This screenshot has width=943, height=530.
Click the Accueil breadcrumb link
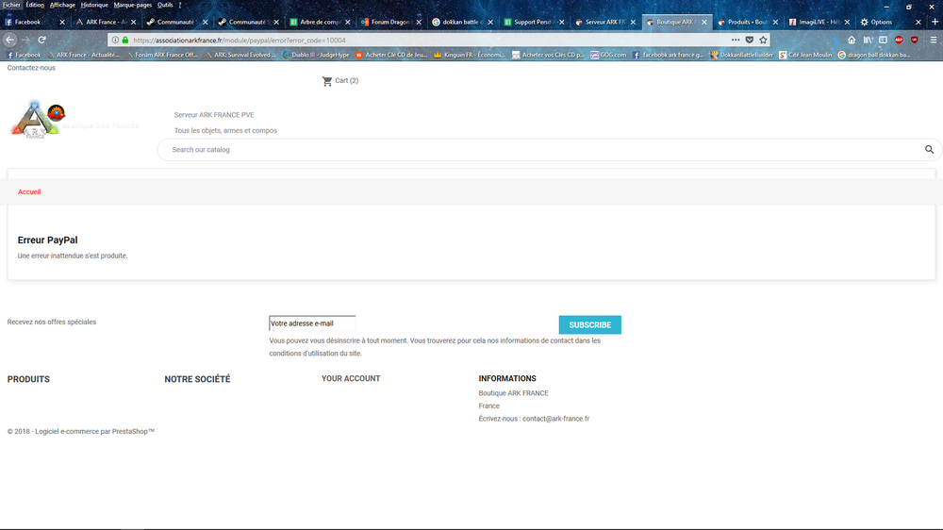click(x=29, y=191)
